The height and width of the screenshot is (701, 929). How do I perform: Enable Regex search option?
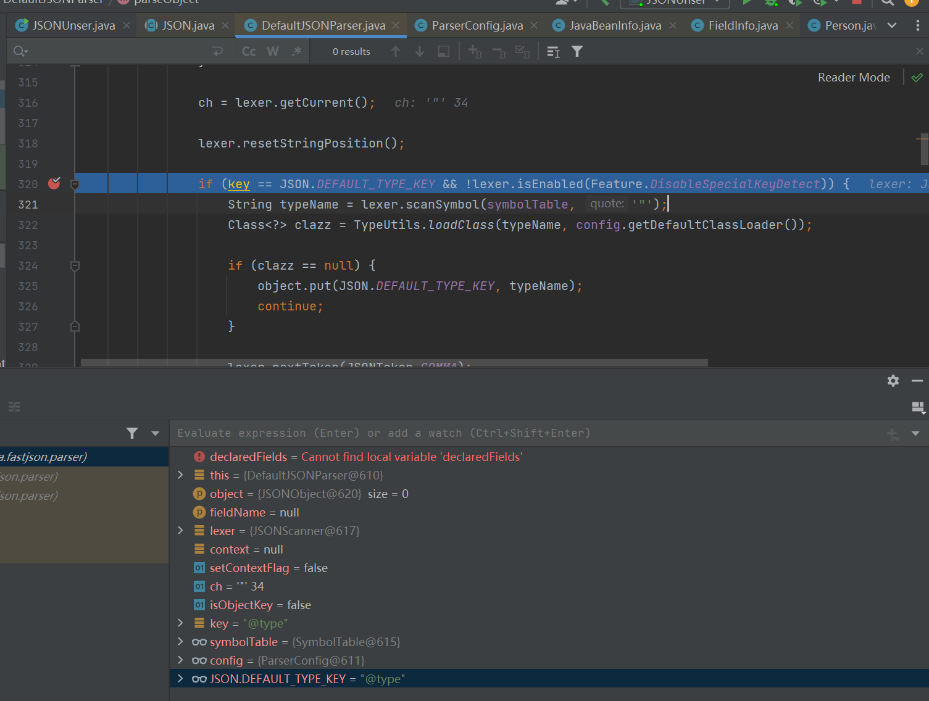pos(297,52)
